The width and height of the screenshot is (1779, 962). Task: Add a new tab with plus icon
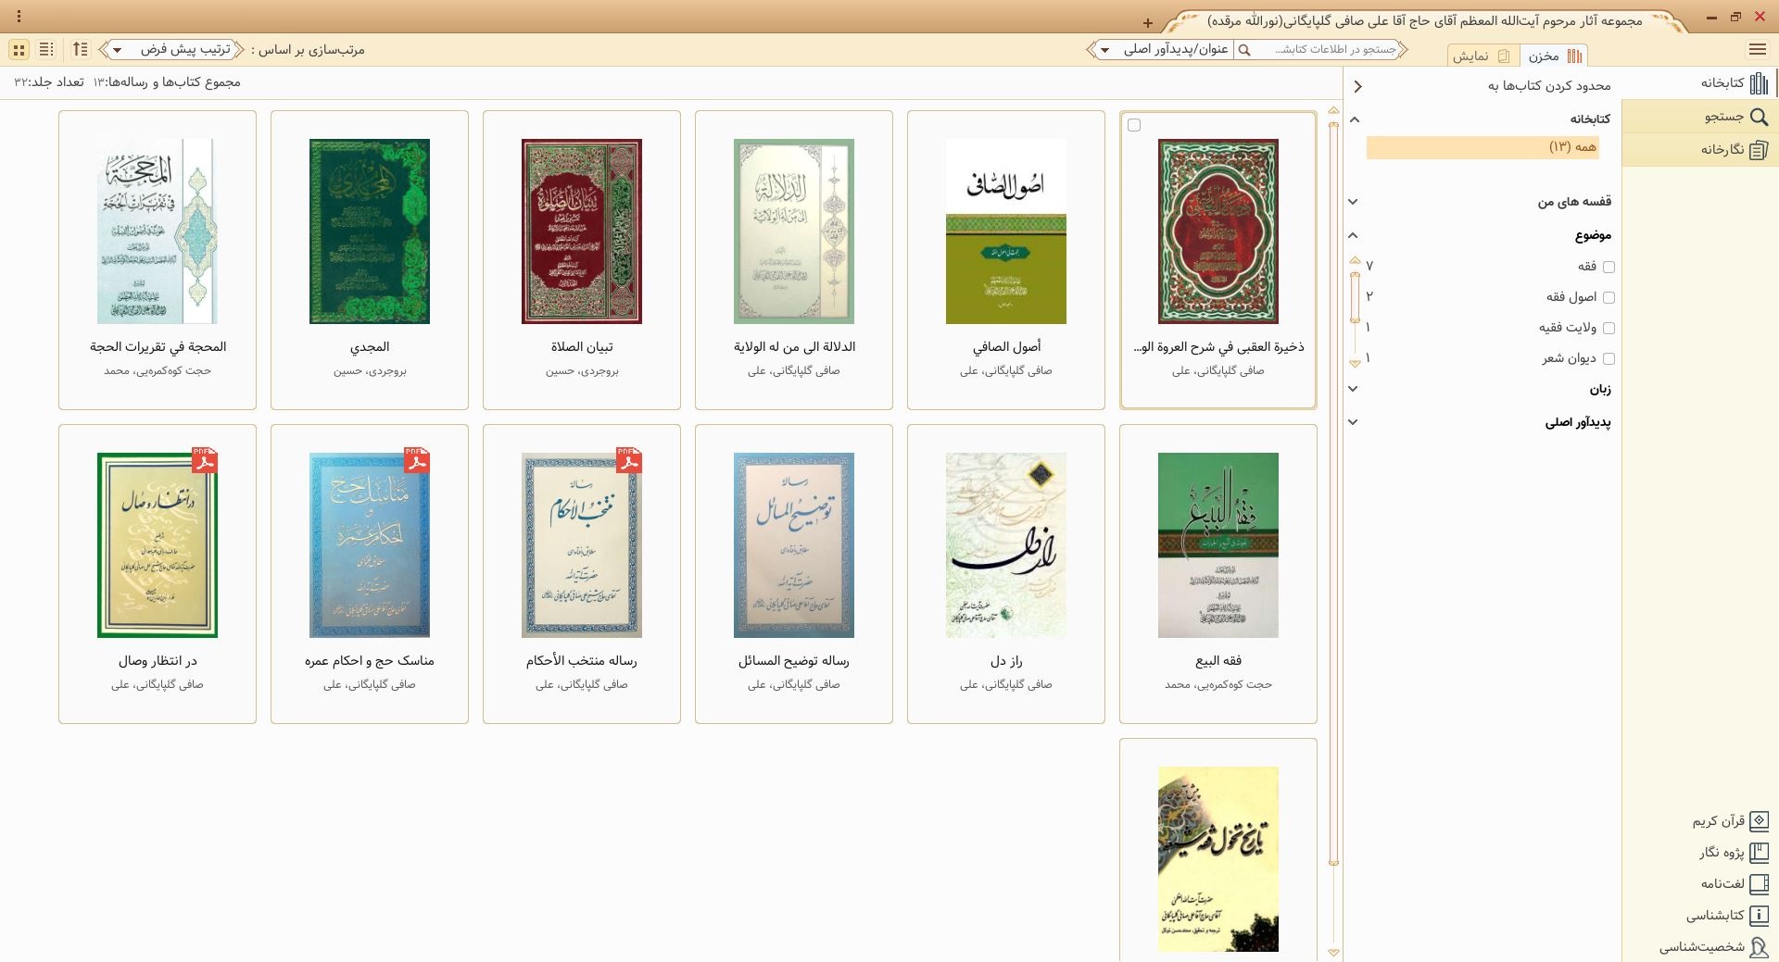pos(1147,23)
